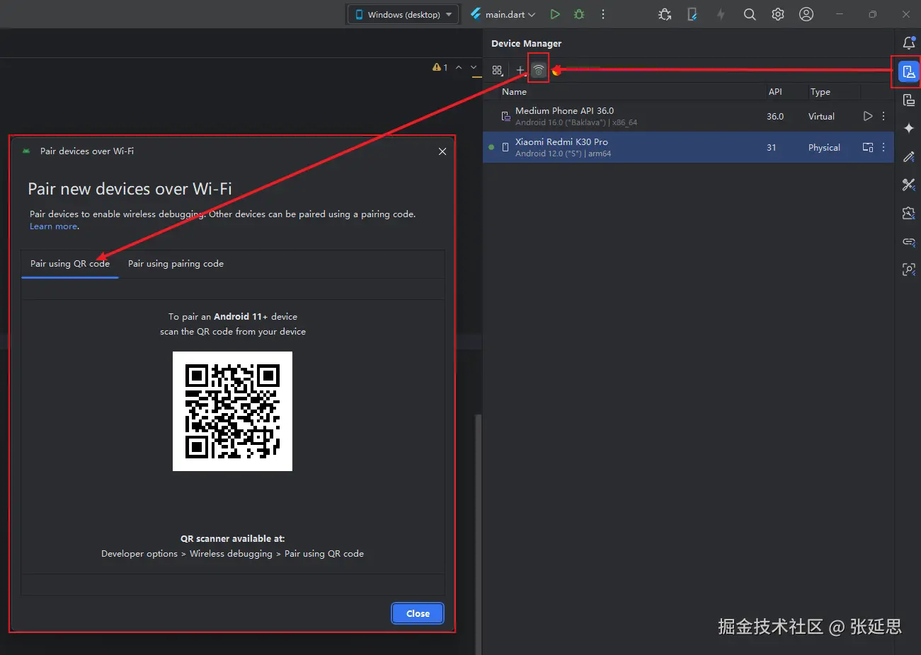Close the Pair devices over Wi-Fi dialog with the X

click(x=442, y=151)
